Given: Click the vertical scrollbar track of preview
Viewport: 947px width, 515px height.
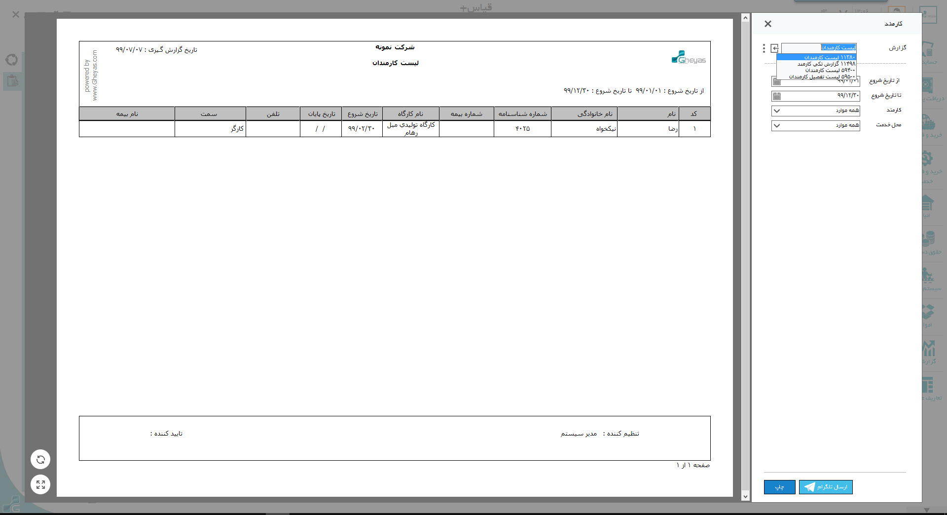Looking at the screenshot, I should tap(745, 257).
